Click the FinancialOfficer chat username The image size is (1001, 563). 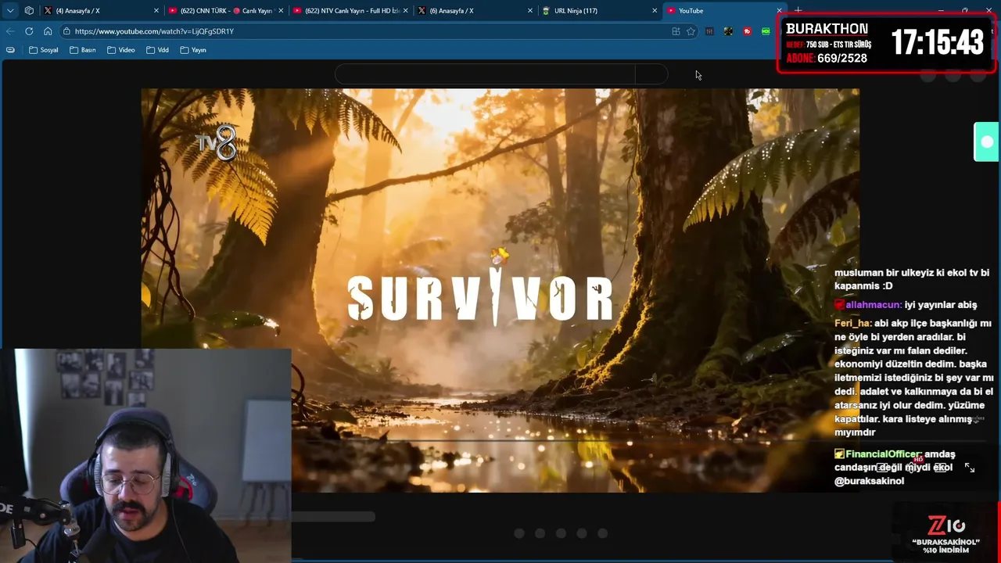click(884, 454)
